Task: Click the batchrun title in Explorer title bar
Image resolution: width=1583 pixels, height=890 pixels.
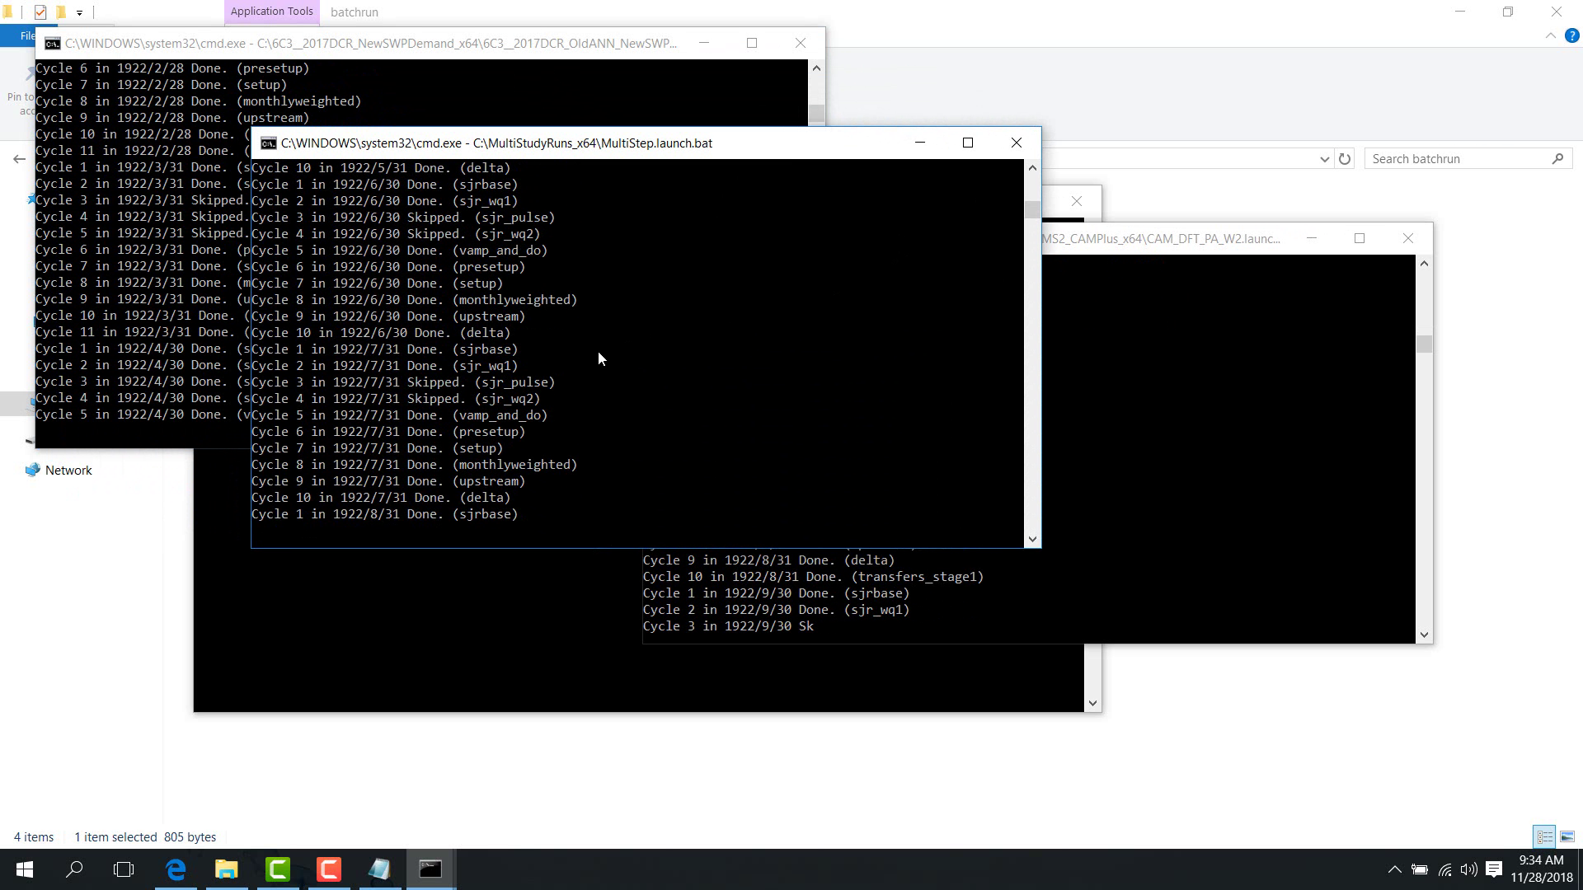Action: pyautogui.click(x=355, y=12)
